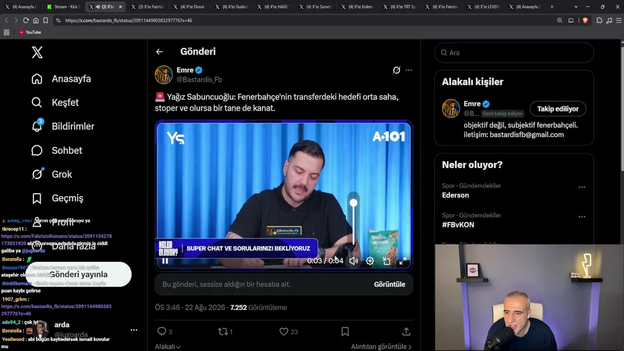Bookmark this post
This screenshot has height=351, width=624.
pos(345,331)
